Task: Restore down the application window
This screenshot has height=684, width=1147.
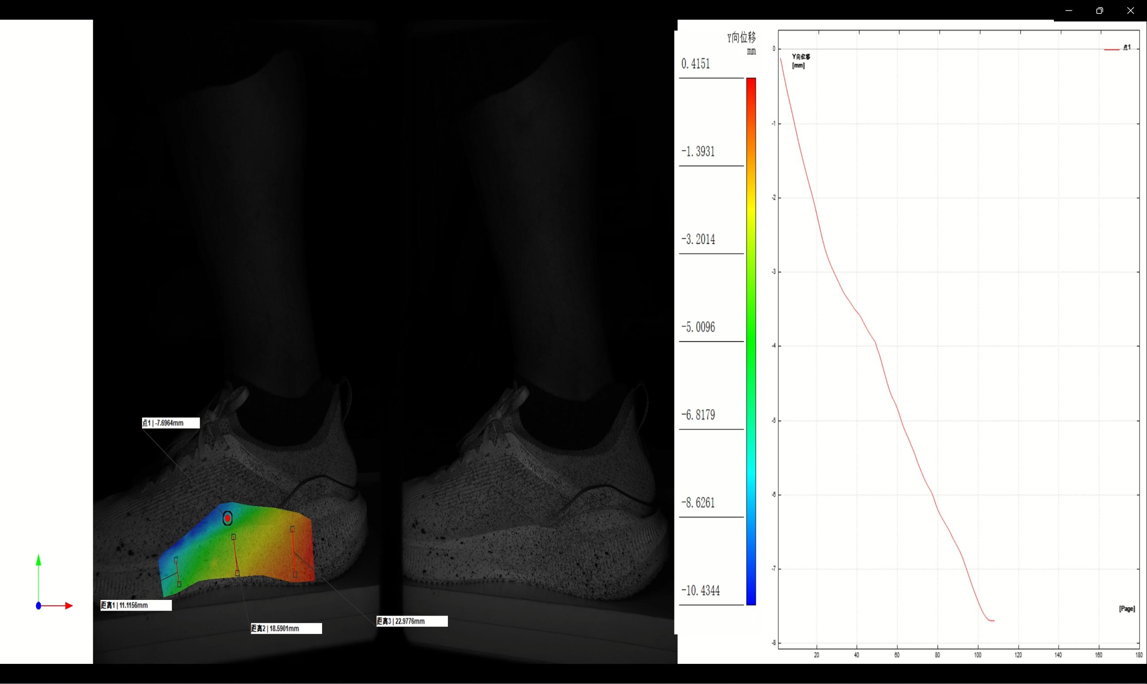Action: [x=1100, y=10]
